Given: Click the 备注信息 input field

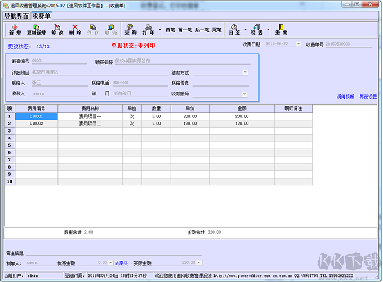Looking at the screenshot, I should (113, 253).
